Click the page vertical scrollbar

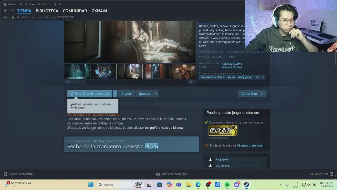(x=335, y=59)
